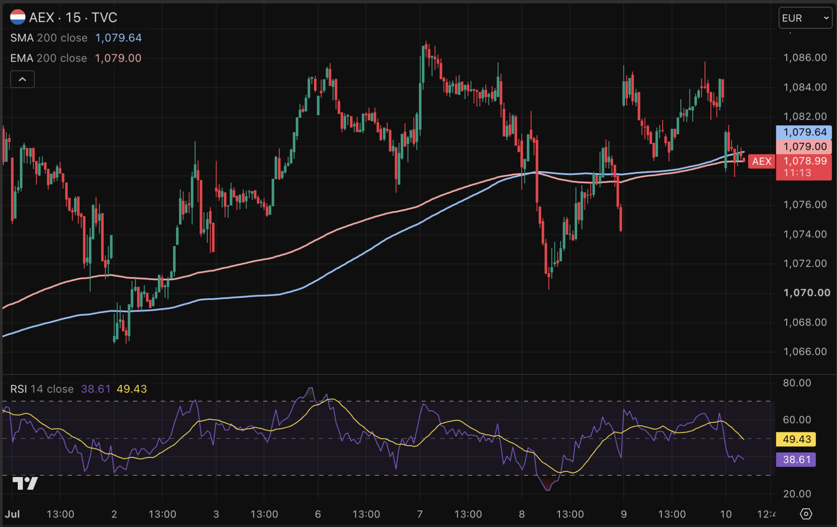Click the Jul label on time axis
The image size is (837, 527).
[13, 514]
